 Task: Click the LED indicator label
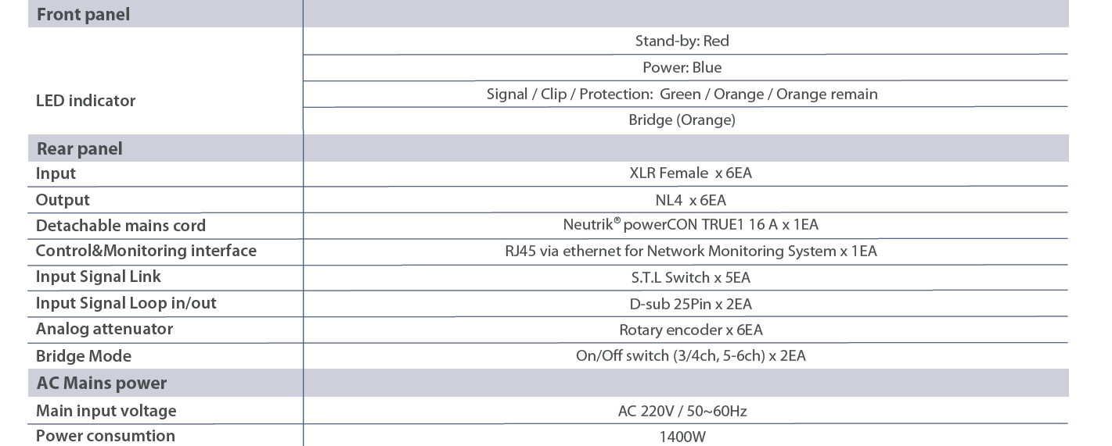tap(85, 101)
